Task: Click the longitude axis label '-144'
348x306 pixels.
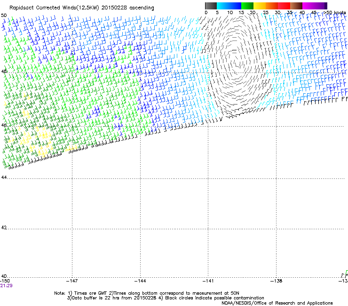Action: point(140,281)
